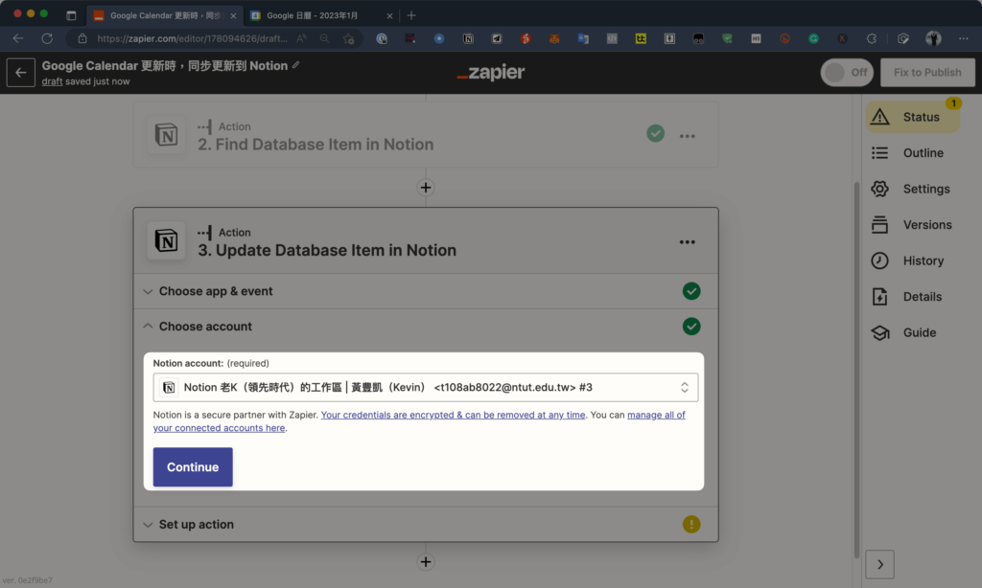
Task: Click the Status warning triangle icon
Action: [880, 116]
